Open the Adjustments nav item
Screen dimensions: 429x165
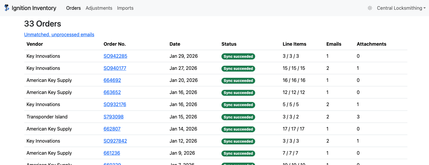[x=99, y=8]
